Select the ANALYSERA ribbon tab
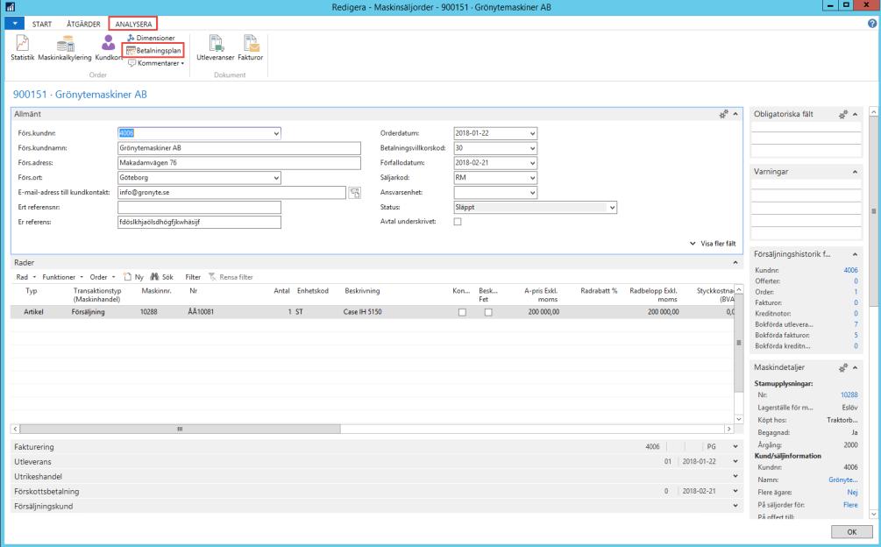The width and height of the screenshot is (881, 547). click(x=133, y=25)
